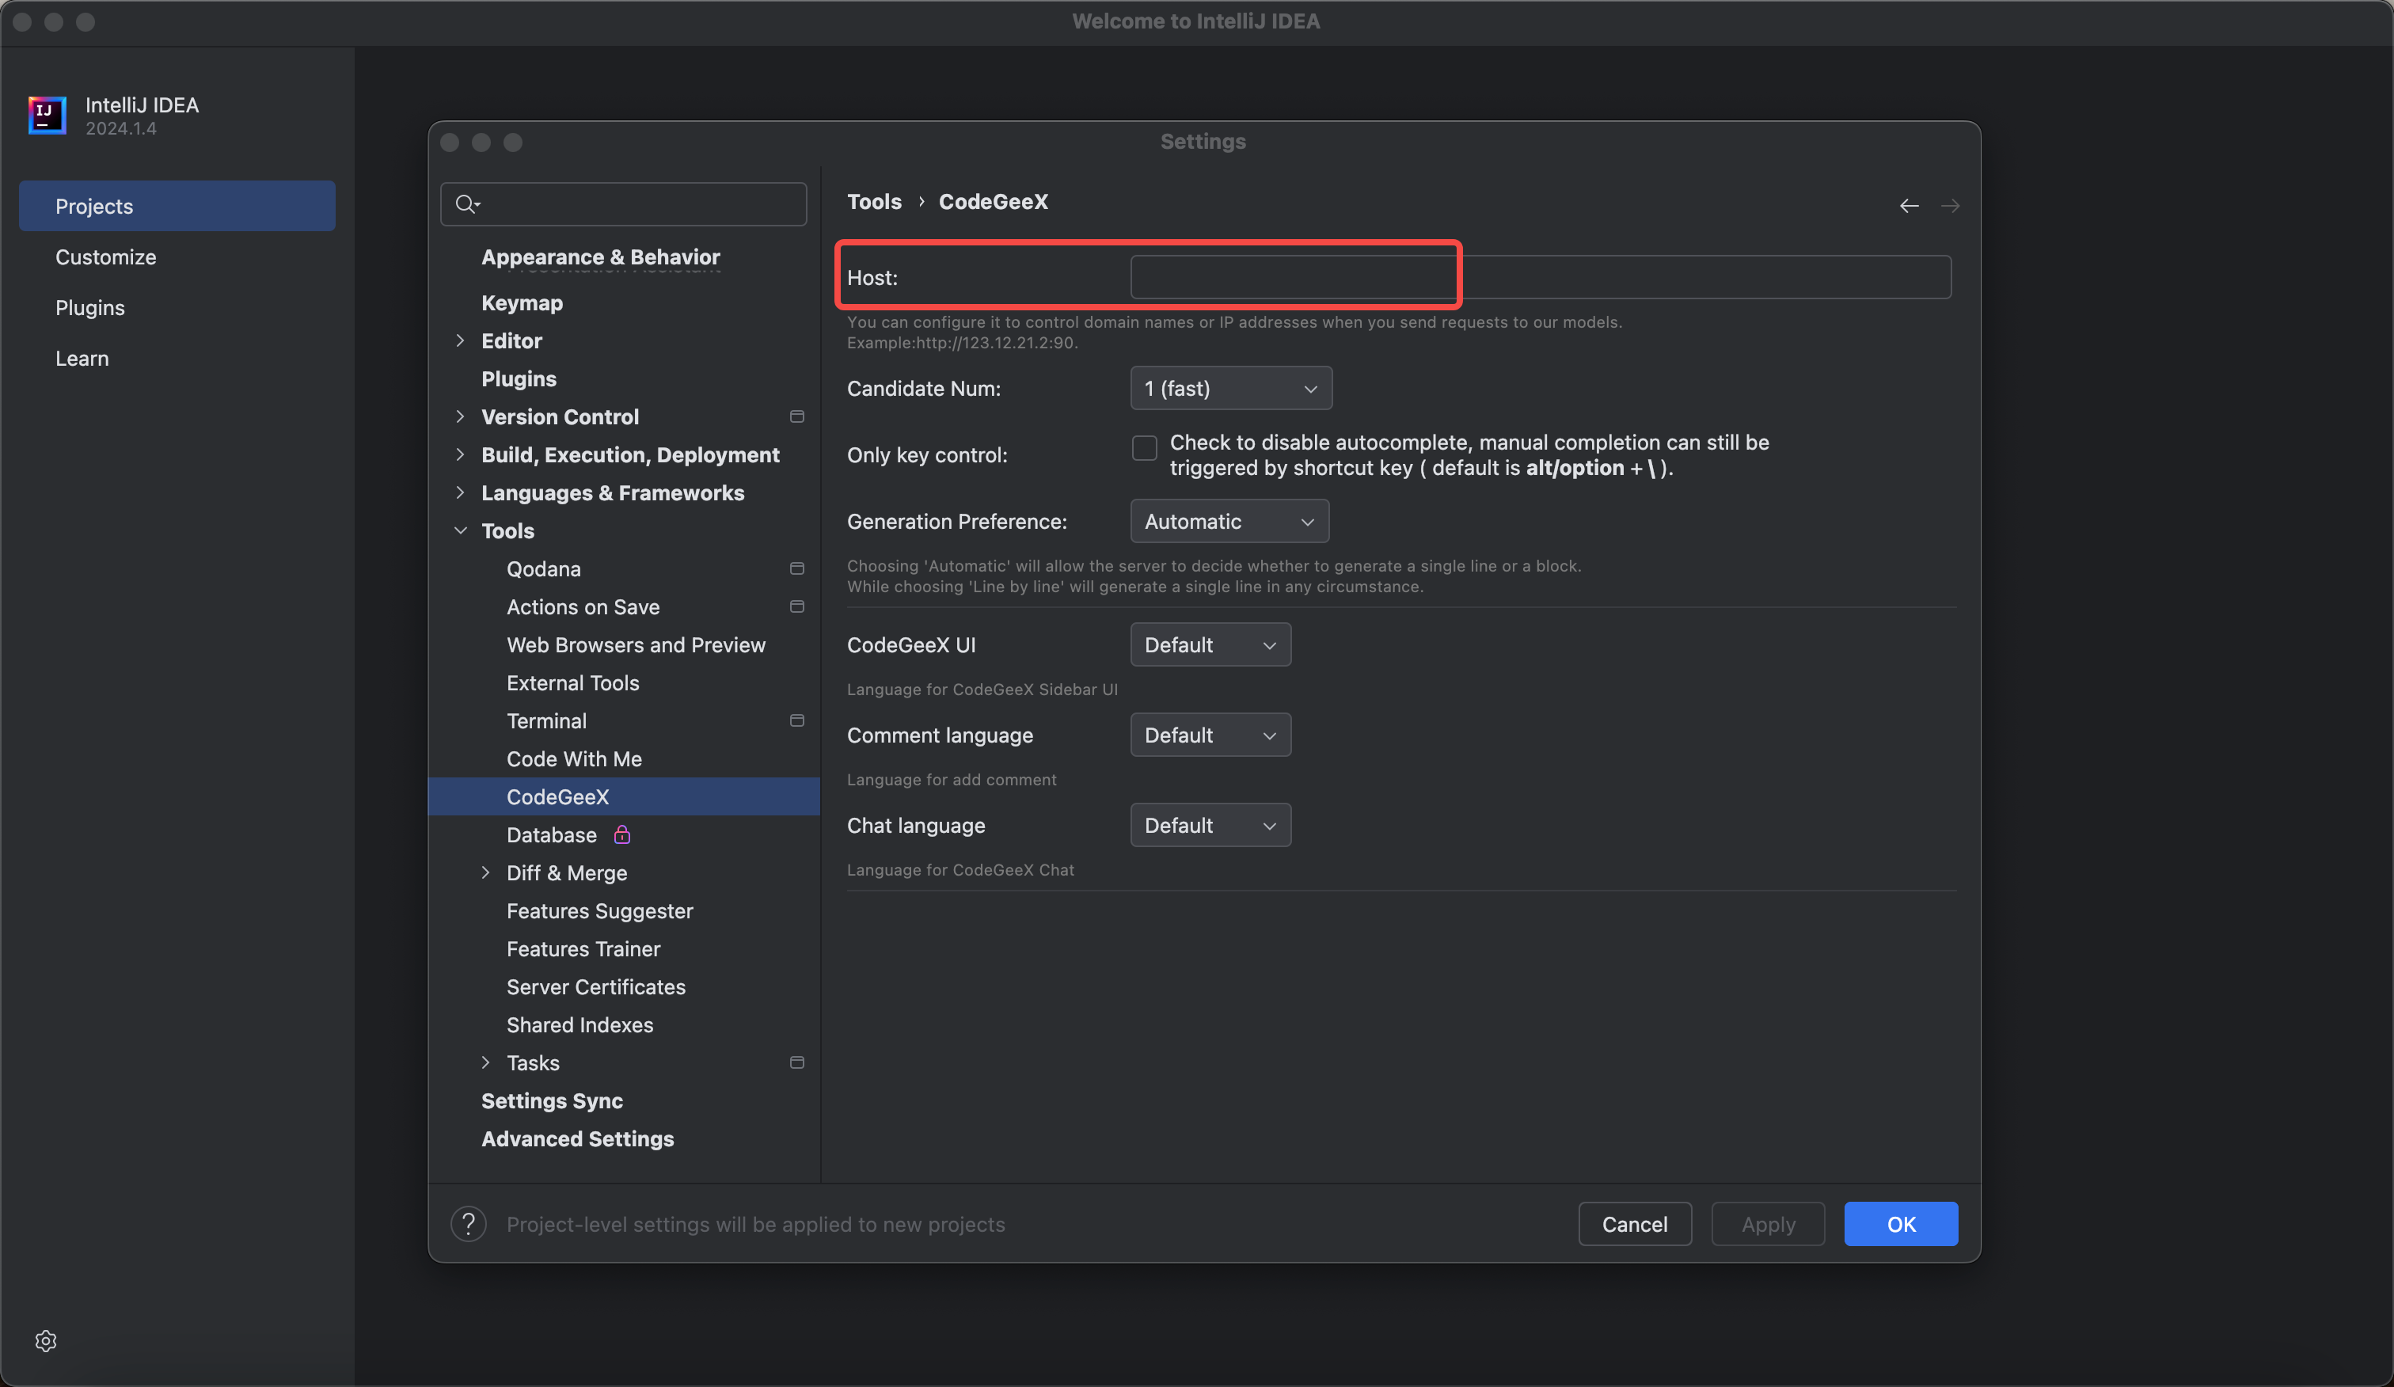This screenshot has height=1387, width=2394.
Task: Select Database under Tools
Action: tap(552, 834)
